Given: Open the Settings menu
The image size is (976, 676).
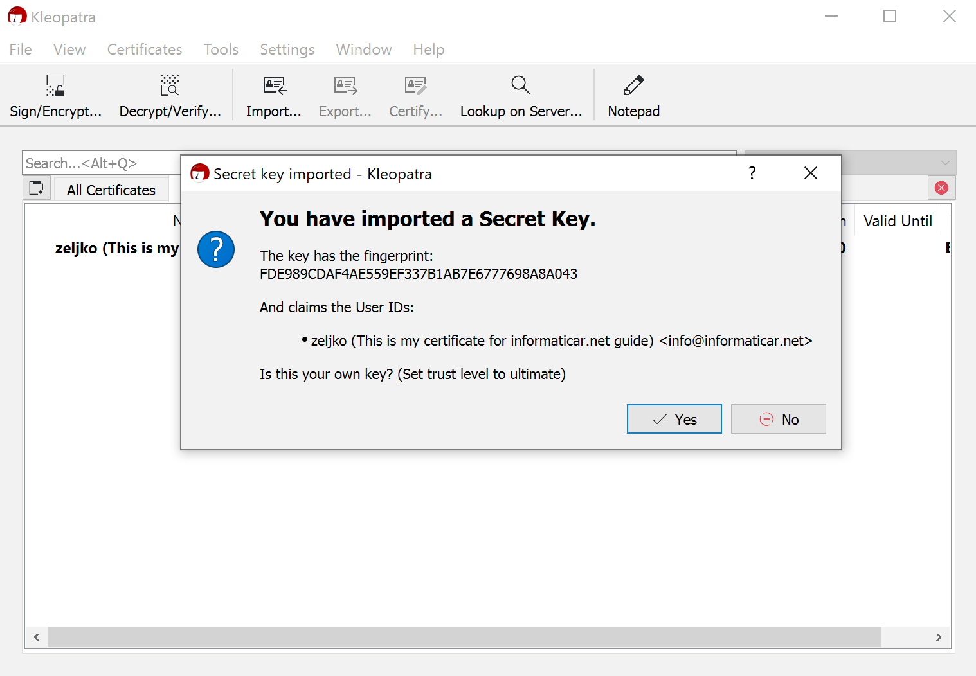Looking at the screenshot, I should pyautogui.click(x=287, y=49).
